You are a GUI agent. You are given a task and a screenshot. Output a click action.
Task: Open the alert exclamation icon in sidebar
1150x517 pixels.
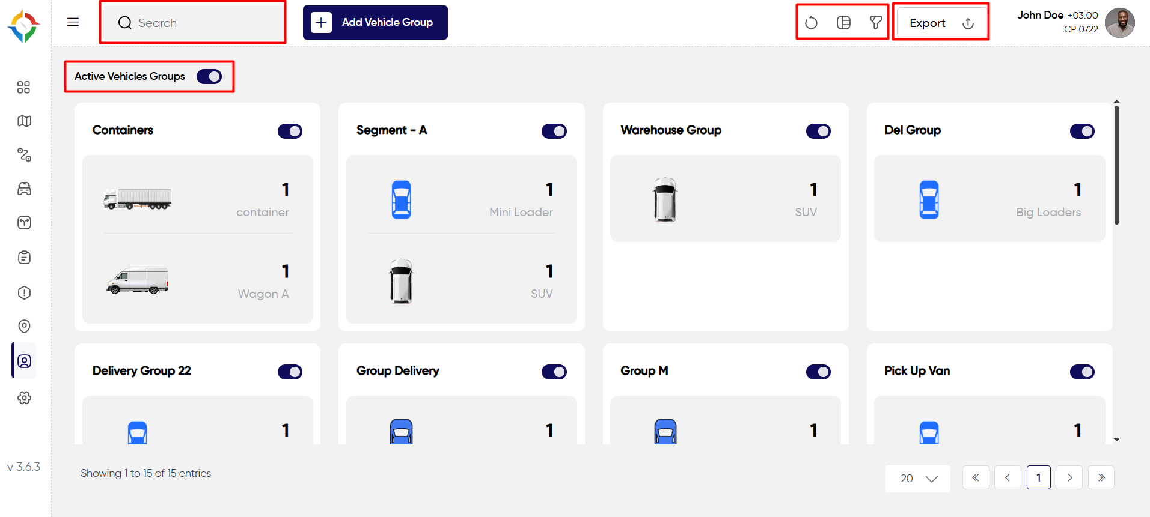24,292
